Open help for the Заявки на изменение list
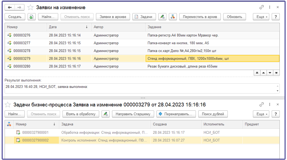Viewport: 287px width, 160px height. point(276,17)
